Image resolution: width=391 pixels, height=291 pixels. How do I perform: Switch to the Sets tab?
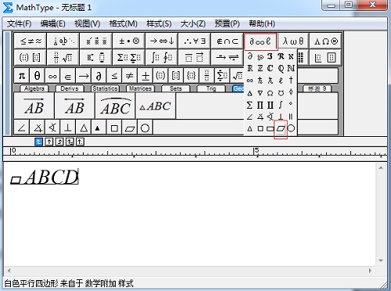[176, 88]
